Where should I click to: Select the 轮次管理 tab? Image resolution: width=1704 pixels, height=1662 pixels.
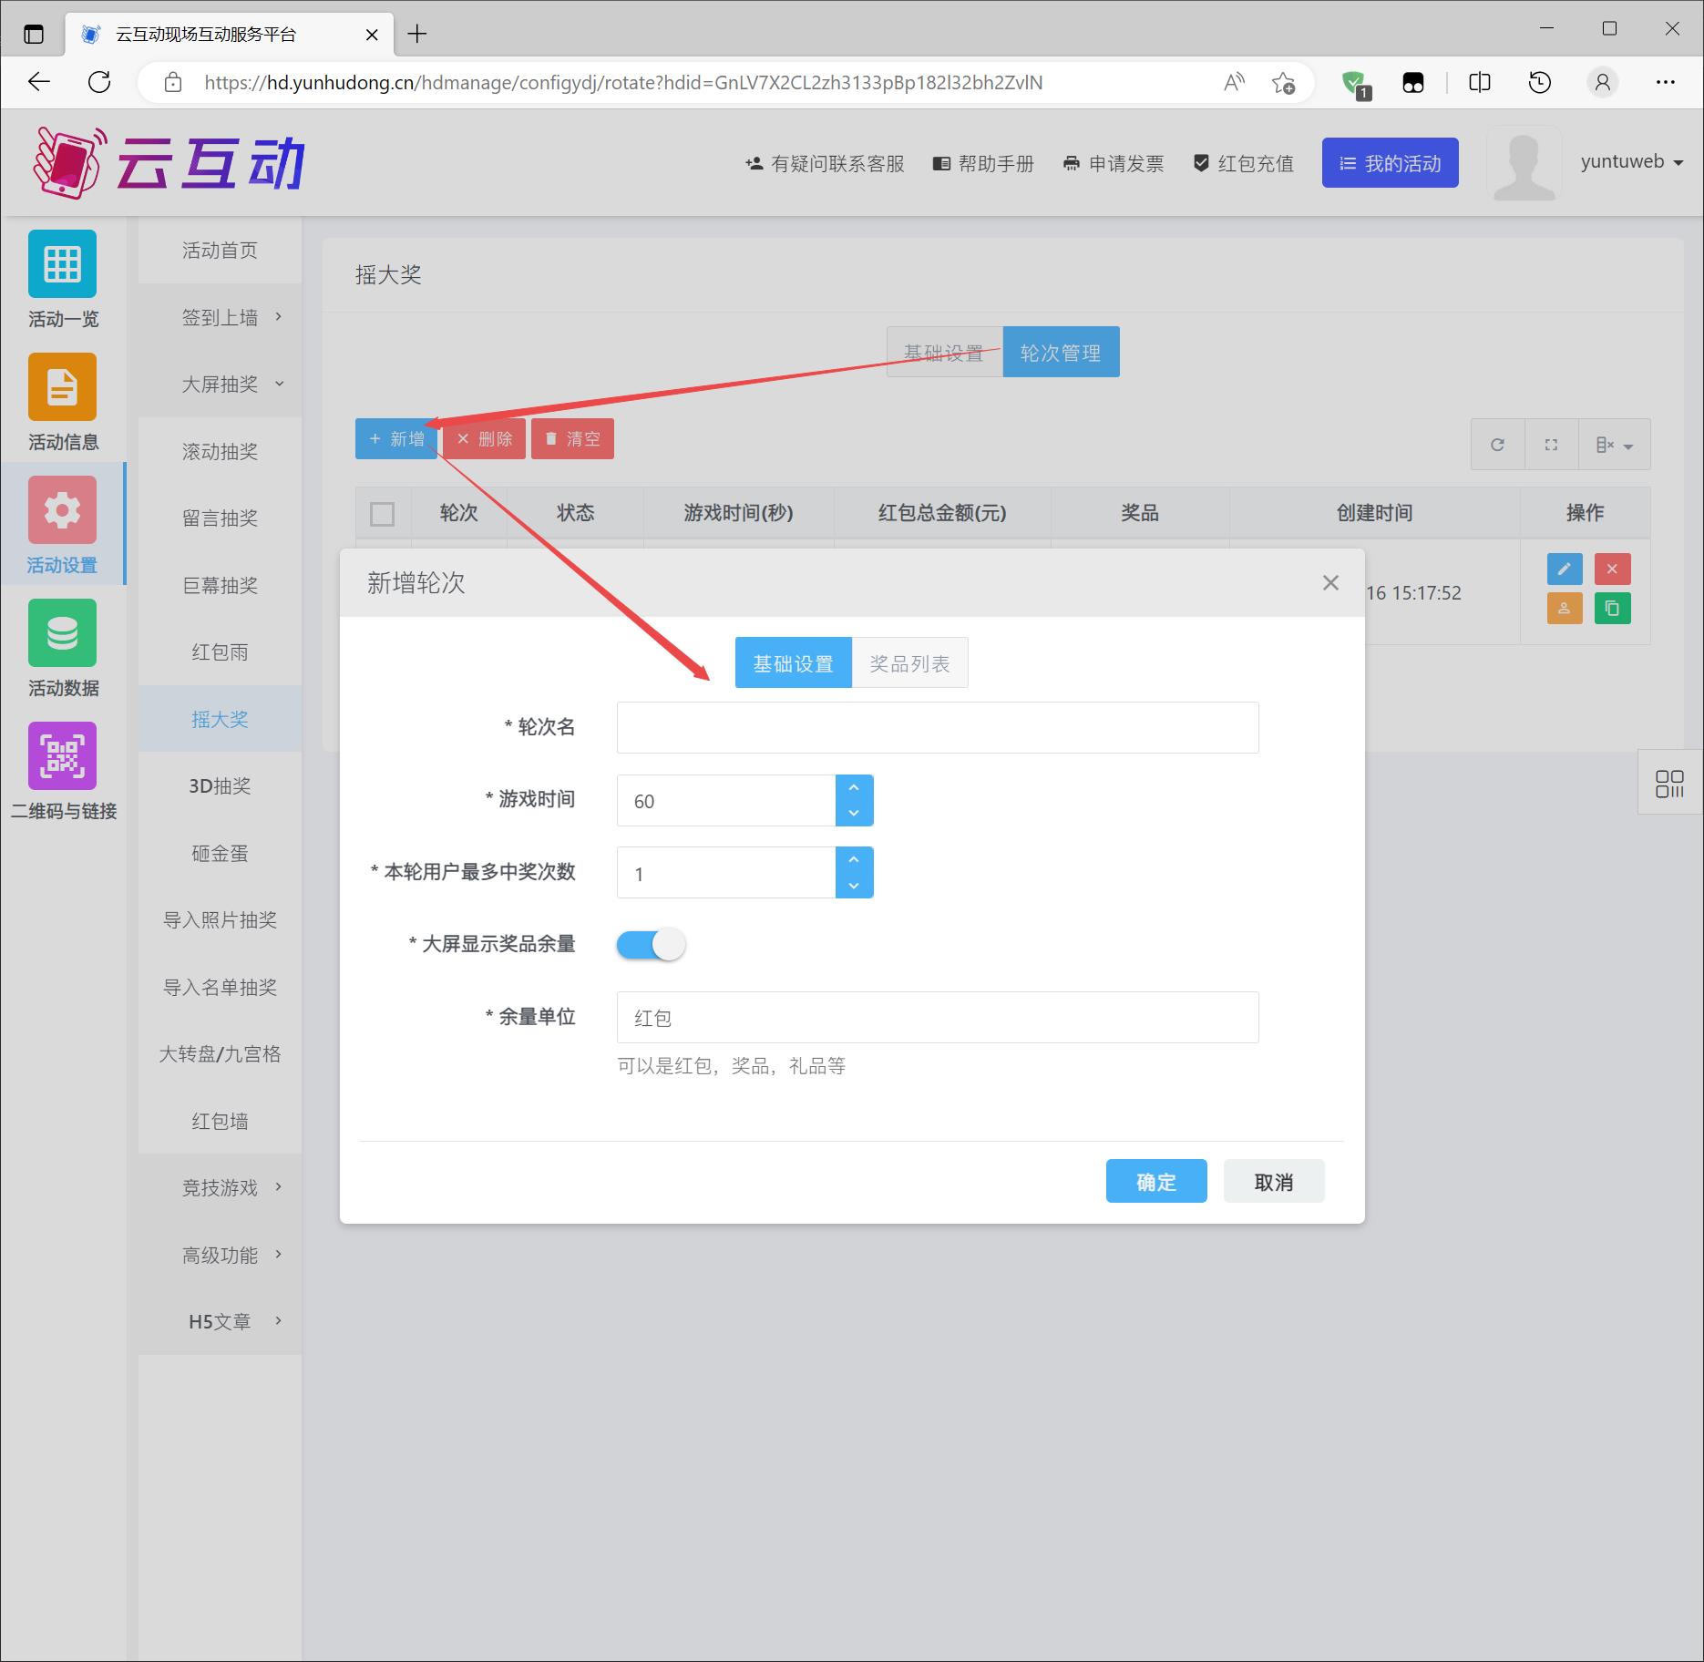[1062, 352]
